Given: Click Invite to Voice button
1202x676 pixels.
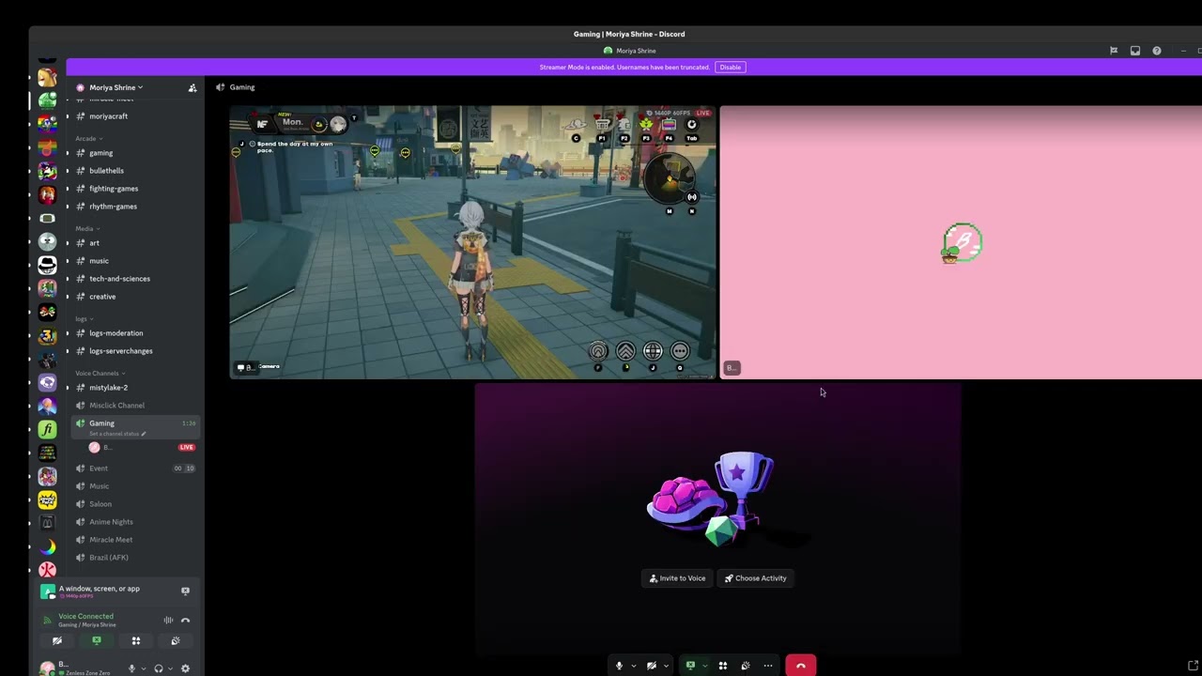Looking at the screenshot, I should pos(677,578).
